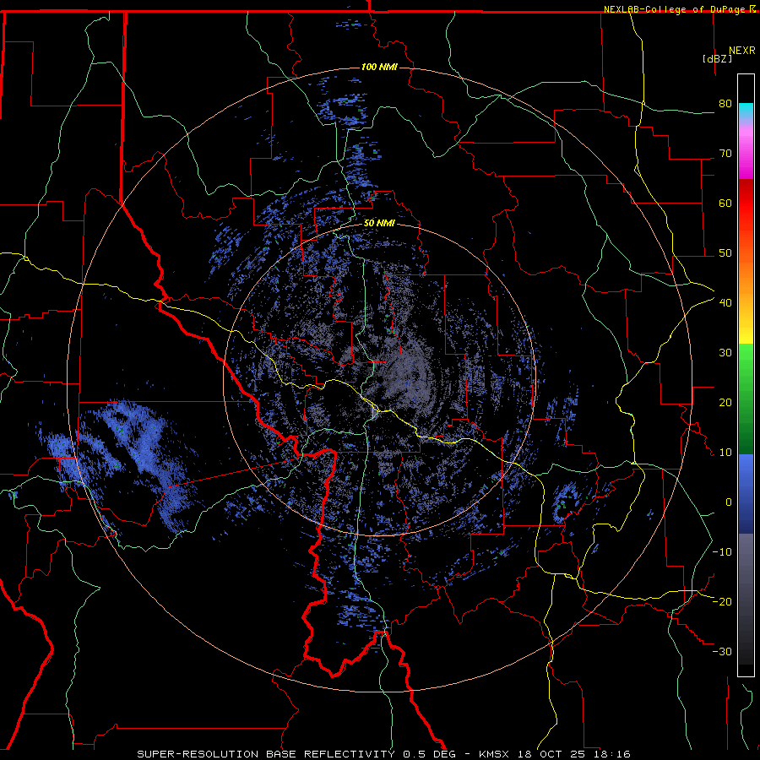Click the 100 NMI range ring label
Screen dimensions: 760x760
point(379,67)
